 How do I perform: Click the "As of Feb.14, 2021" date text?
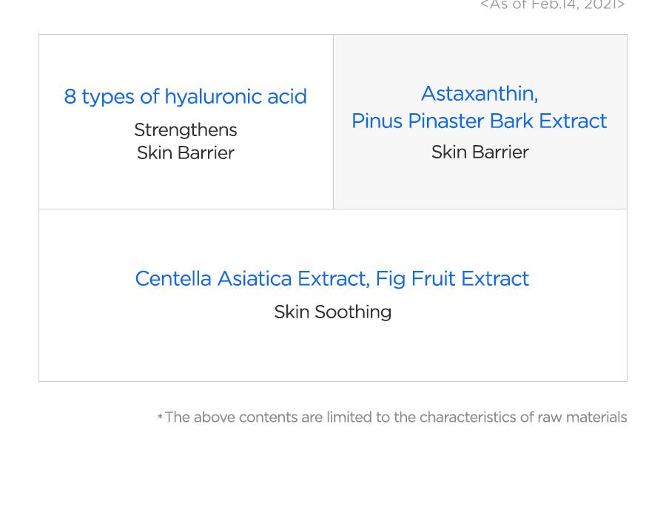point(553,4)
